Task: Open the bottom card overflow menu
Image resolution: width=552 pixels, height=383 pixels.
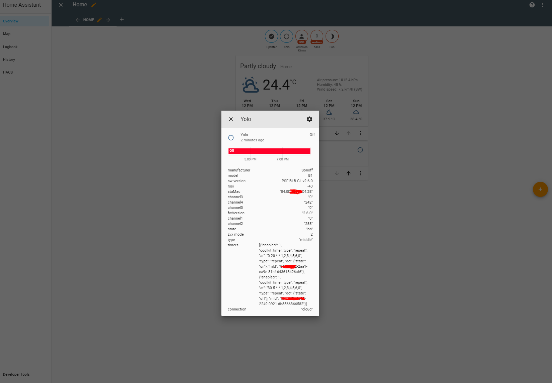Action: (x=360, y=173)
